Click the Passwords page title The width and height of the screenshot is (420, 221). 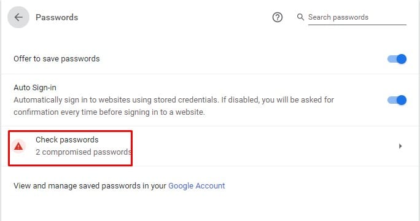[x=56, y=17]
